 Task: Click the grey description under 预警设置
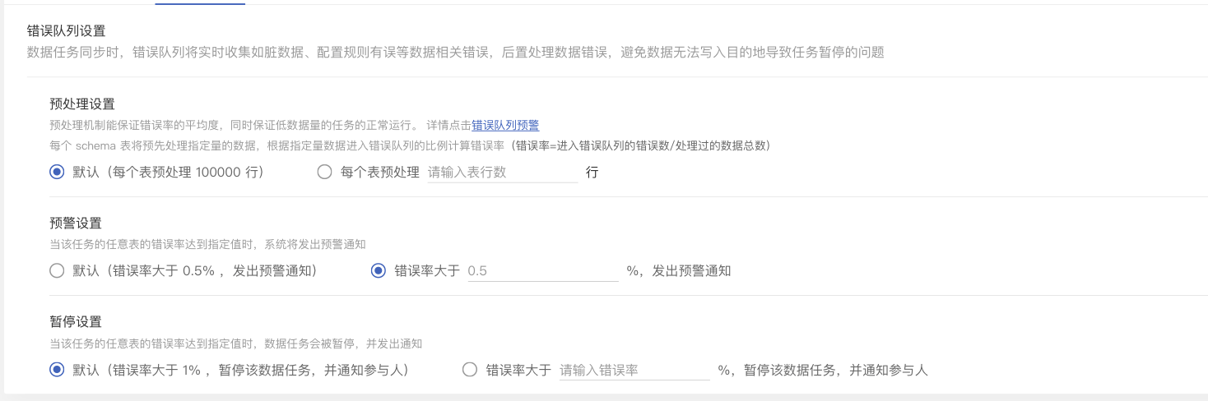(207, 244)
